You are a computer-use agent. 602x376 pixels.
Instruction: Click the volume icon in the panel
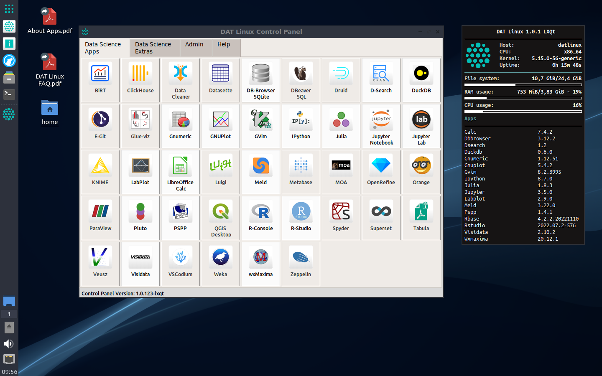click(9, 344)
